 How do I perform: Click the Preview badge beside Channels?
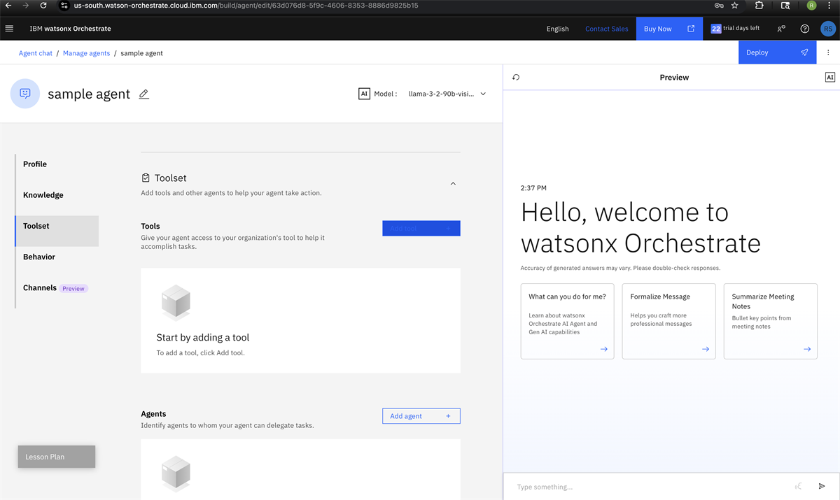pos(73,288)
